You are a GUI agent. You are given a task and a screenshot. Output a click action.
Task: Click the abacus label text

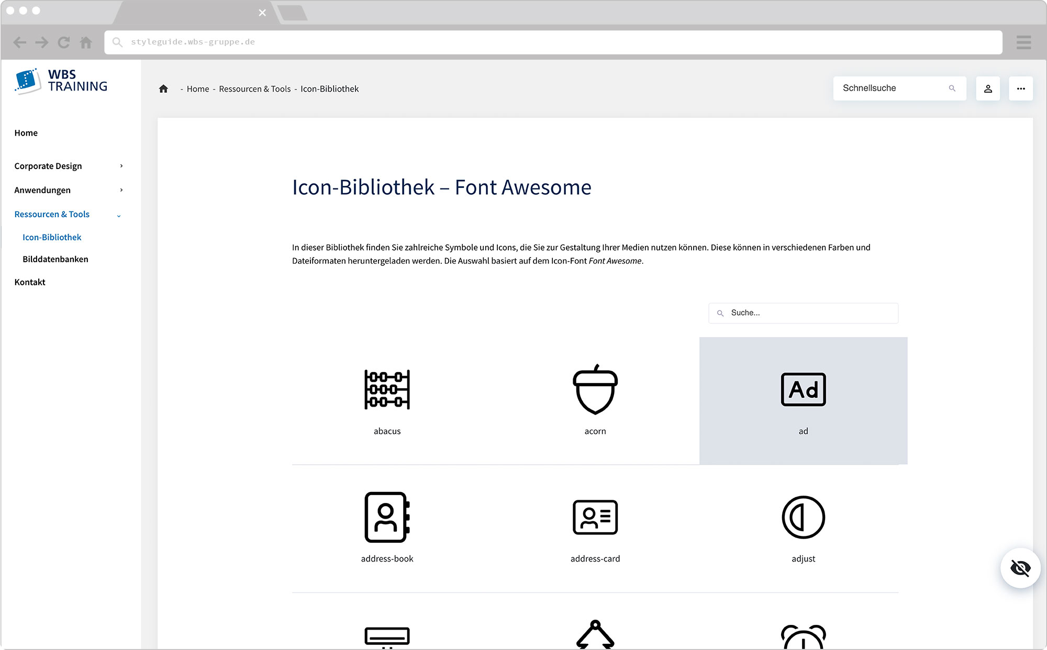pos(387,431)
